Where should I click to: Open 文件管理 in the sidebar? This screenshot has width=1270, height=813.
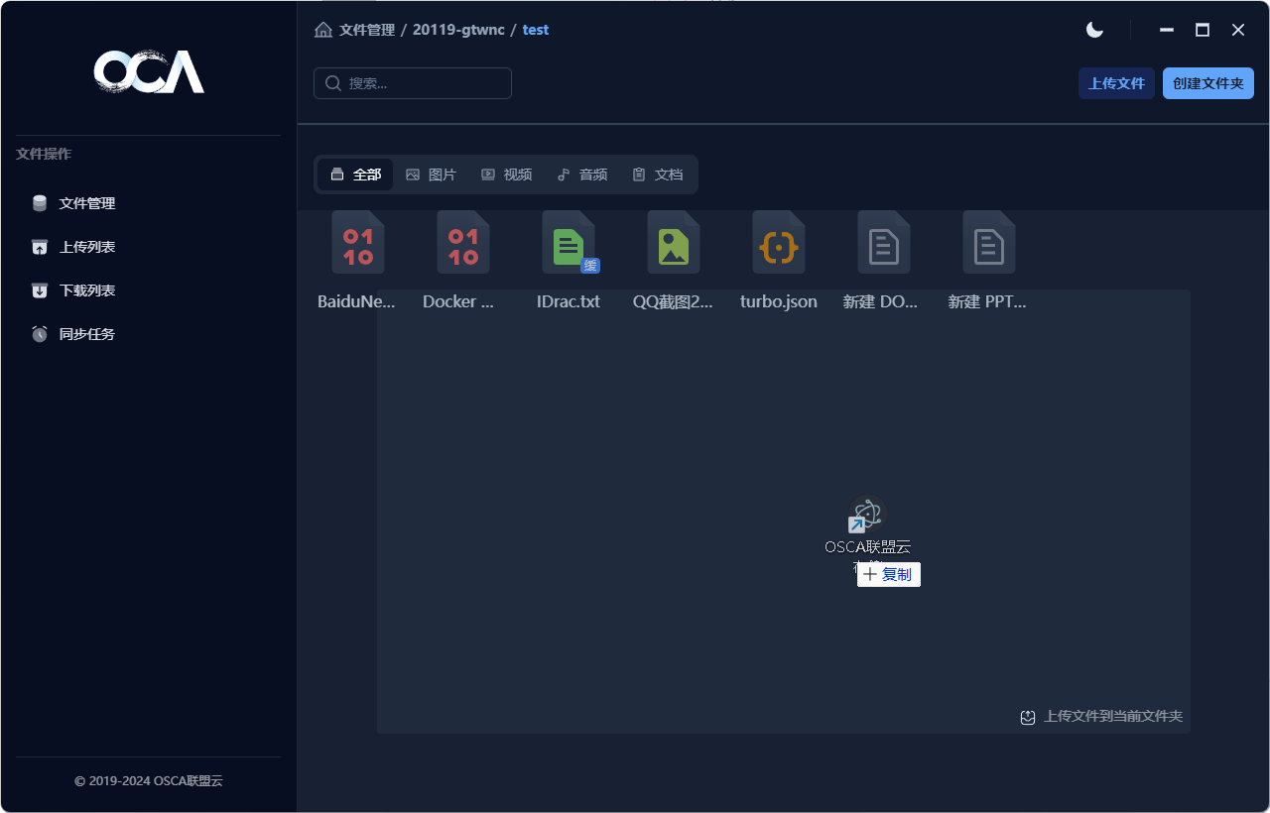[x=87, y=203]
